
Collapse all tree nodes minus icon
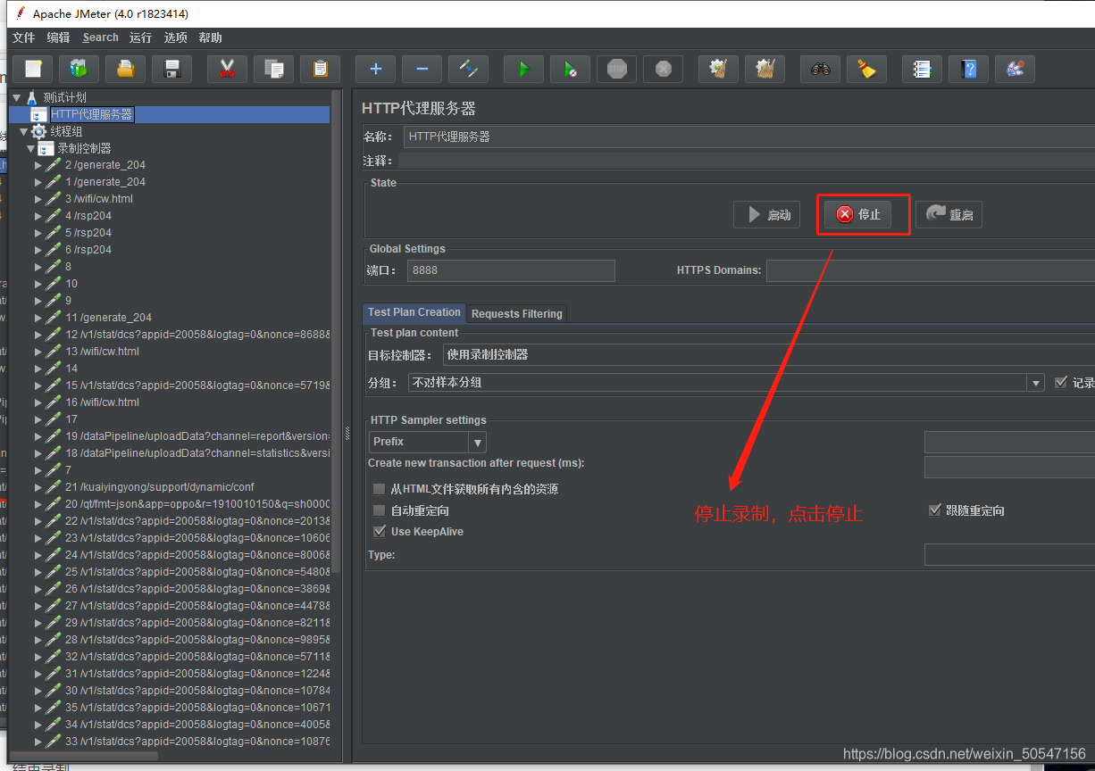[x=422, y=69]
